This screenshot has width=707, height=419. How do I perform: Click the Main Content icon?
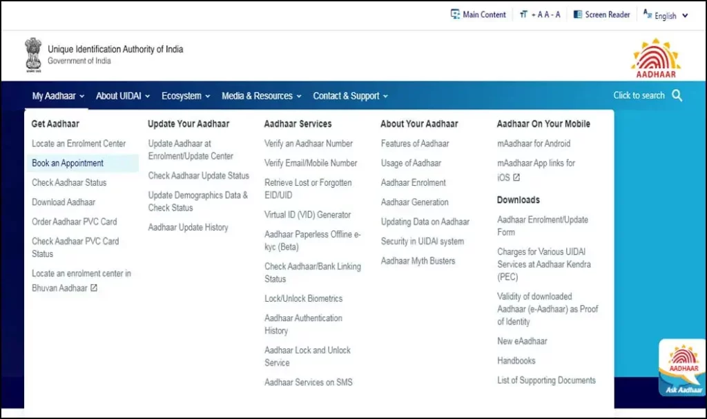(x=454, y=14)
